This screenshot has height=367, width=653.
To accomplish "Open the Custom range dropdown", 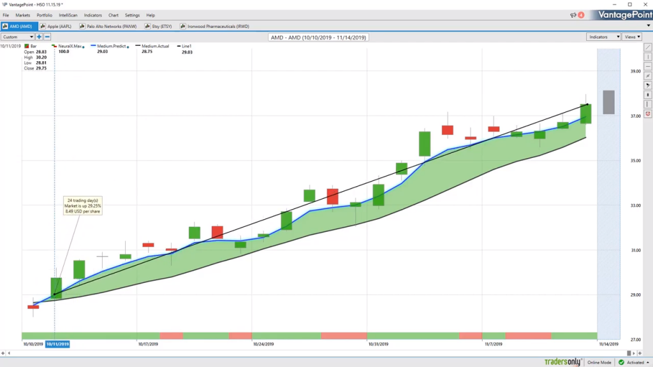I will 17,37.
